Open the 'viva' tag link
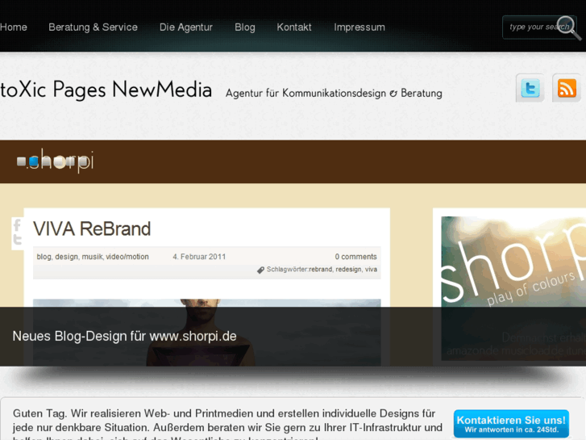The height and width of the screenshot is (440, 586). click(x=371, y=270)
